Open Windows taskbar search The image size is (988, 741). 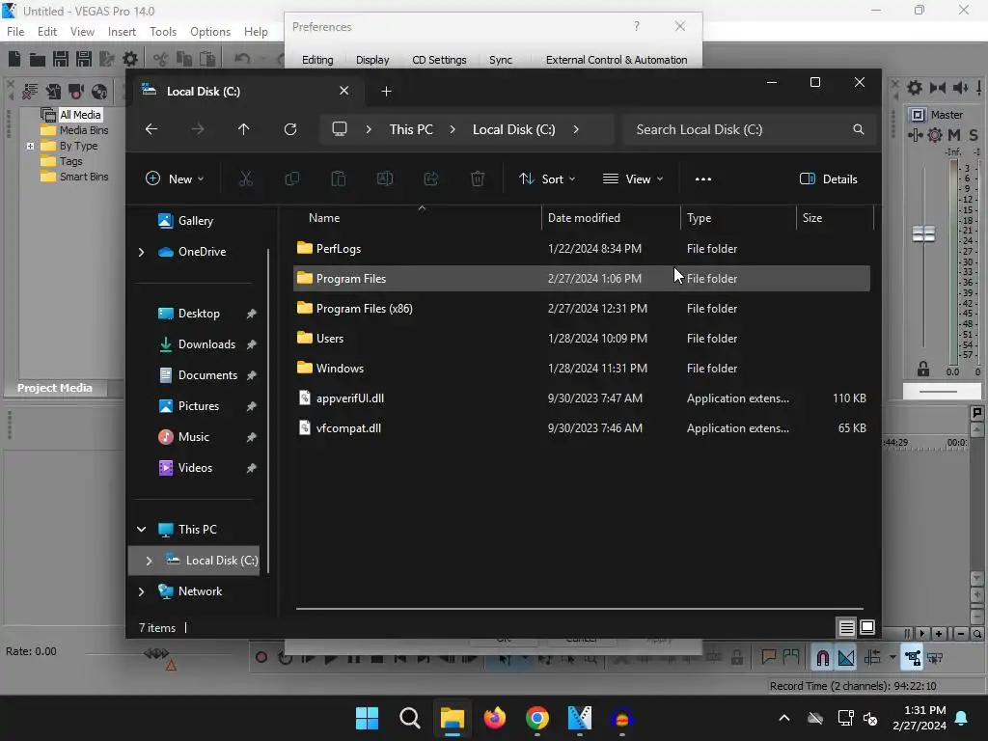pos(409,718)
